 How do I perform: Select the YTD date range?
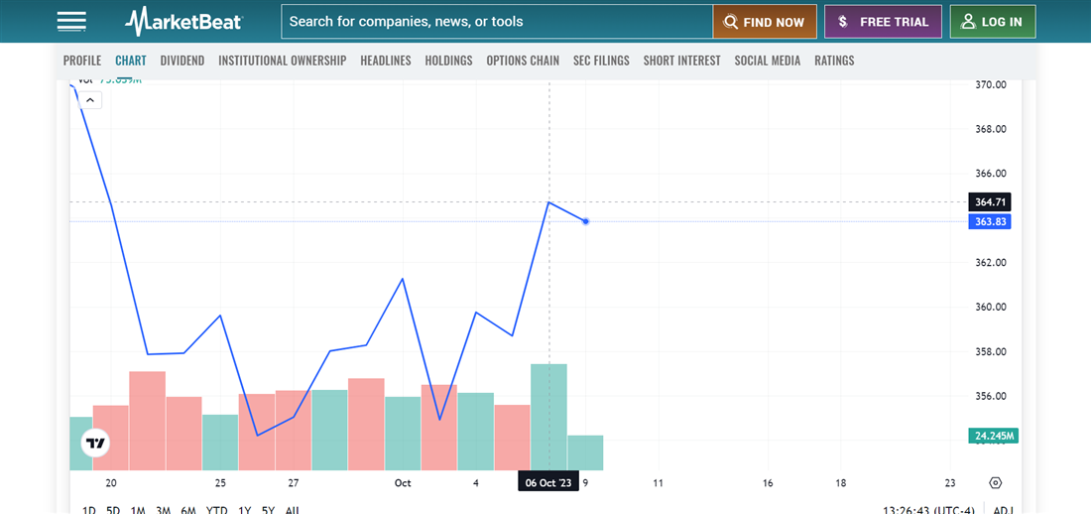(x=216, y=510)
